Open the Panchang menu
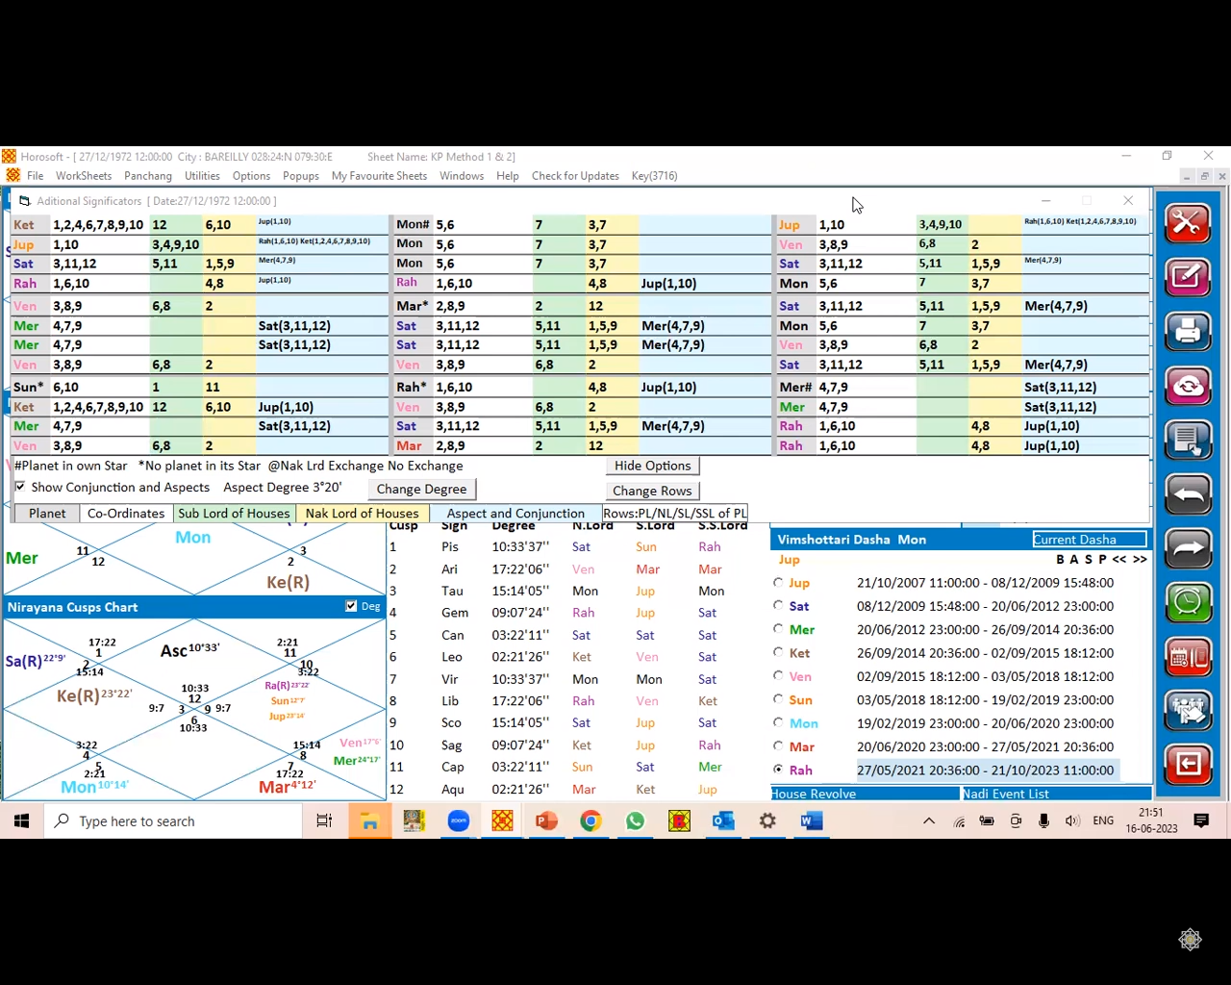Viewport: 1231px width, 985px height. point(147,176)
